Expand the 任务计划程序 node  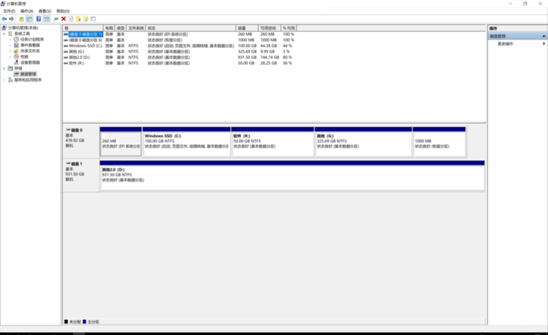[x=10, y=39]
